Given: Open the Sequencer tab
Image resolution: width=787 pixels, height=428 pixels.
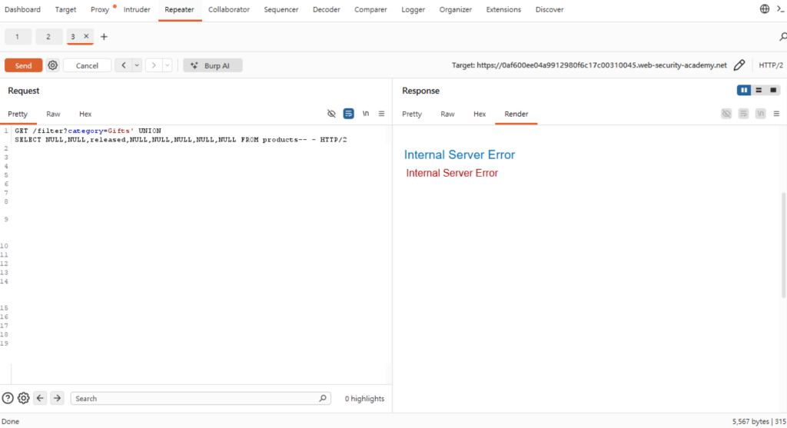Looking at the screenshot, I should click(281, 9).
